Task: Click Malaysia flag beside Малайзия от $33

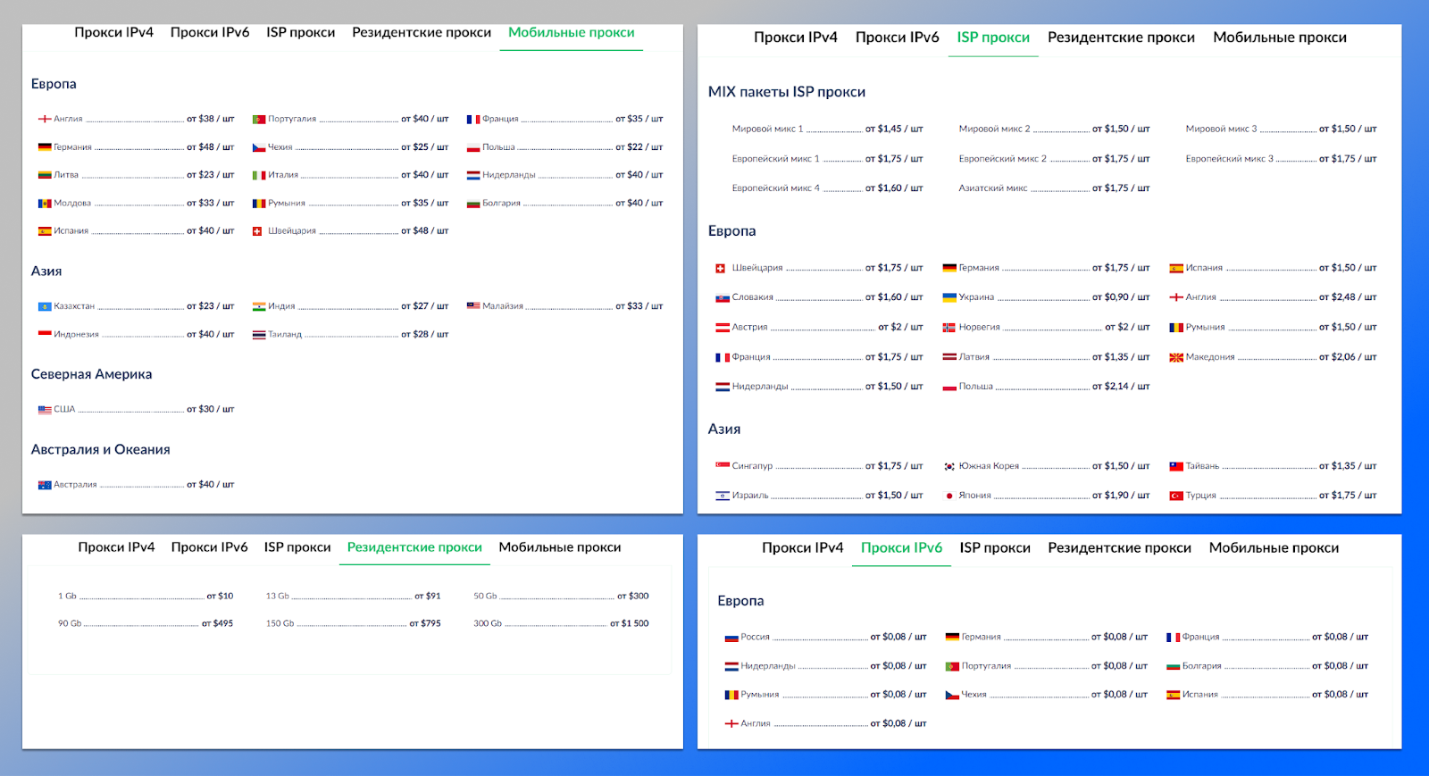Action: coord(473,305)
